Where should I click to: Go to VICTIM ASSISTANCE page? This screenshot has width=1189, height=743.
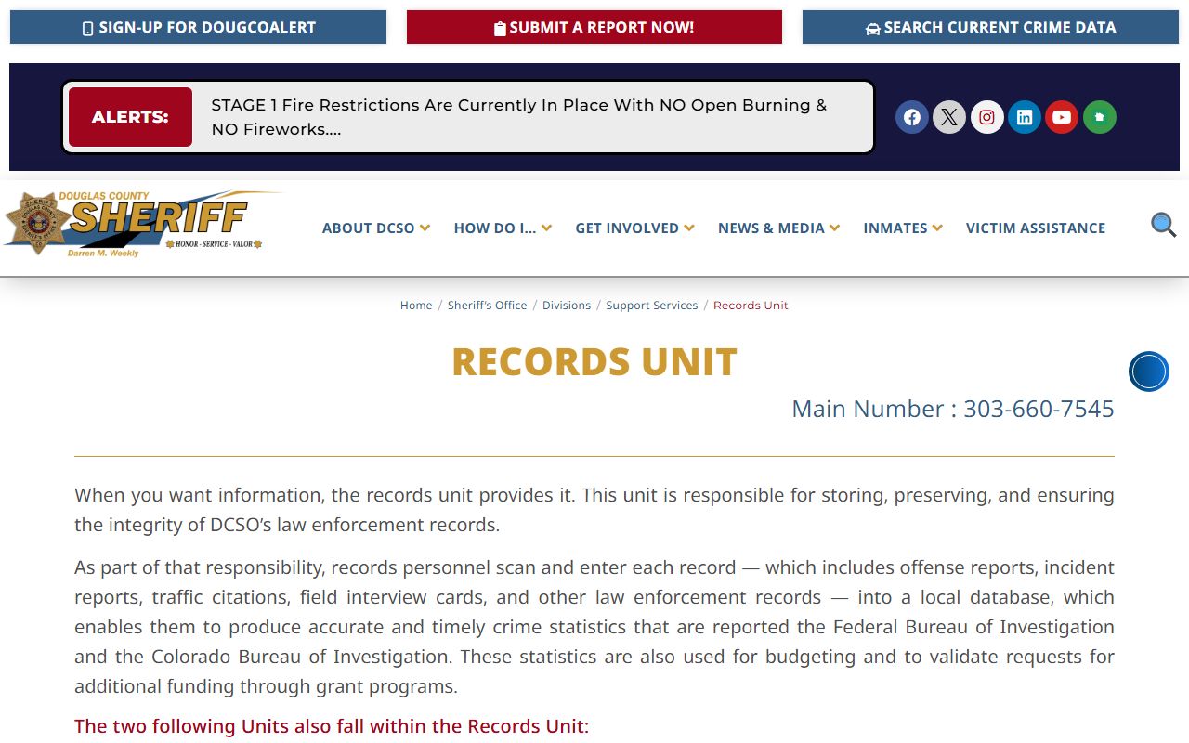click(1036, 228)
